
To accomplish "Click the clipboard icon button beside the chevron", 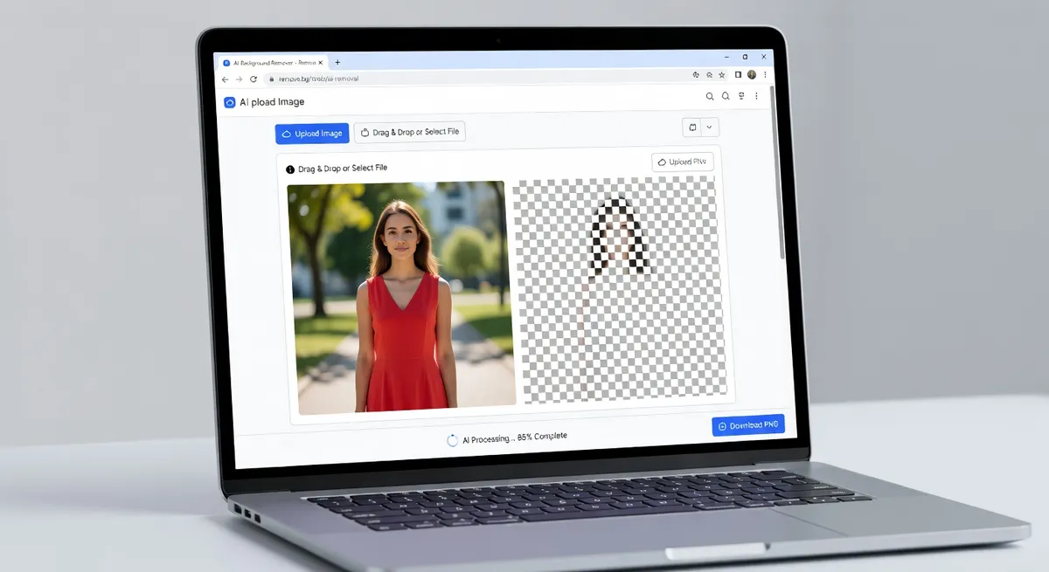I will point(691,127).
